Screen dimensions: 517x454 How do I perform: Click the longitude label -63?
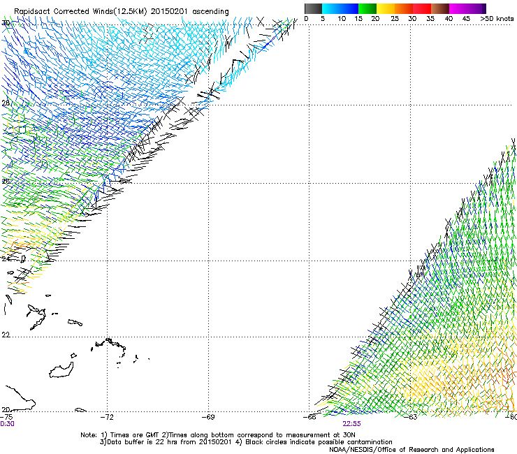[411, 417]
